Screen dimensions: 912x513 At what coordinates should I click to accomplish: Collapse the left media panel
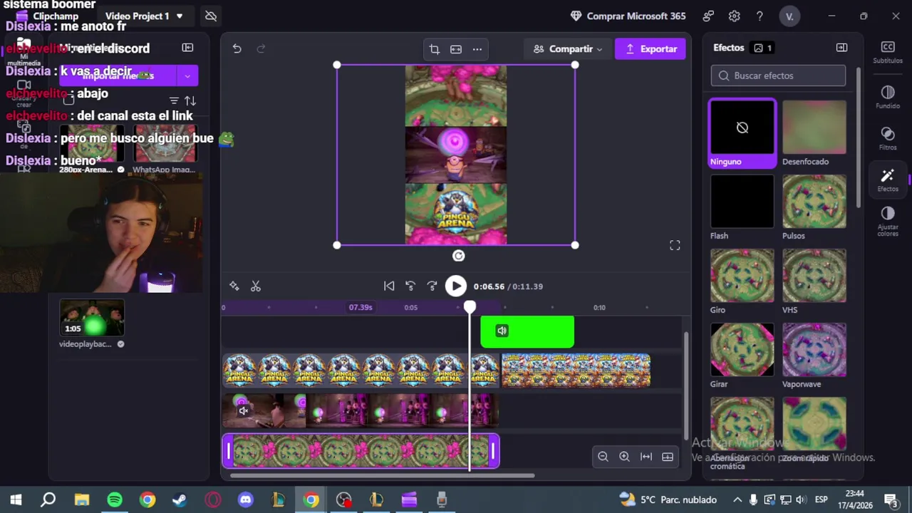point(187,48)
